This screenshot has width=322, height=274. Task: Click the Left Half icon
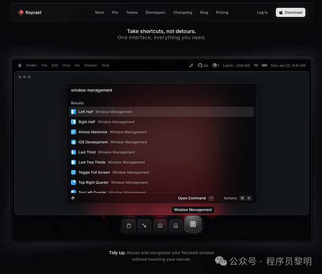(74, 112)
